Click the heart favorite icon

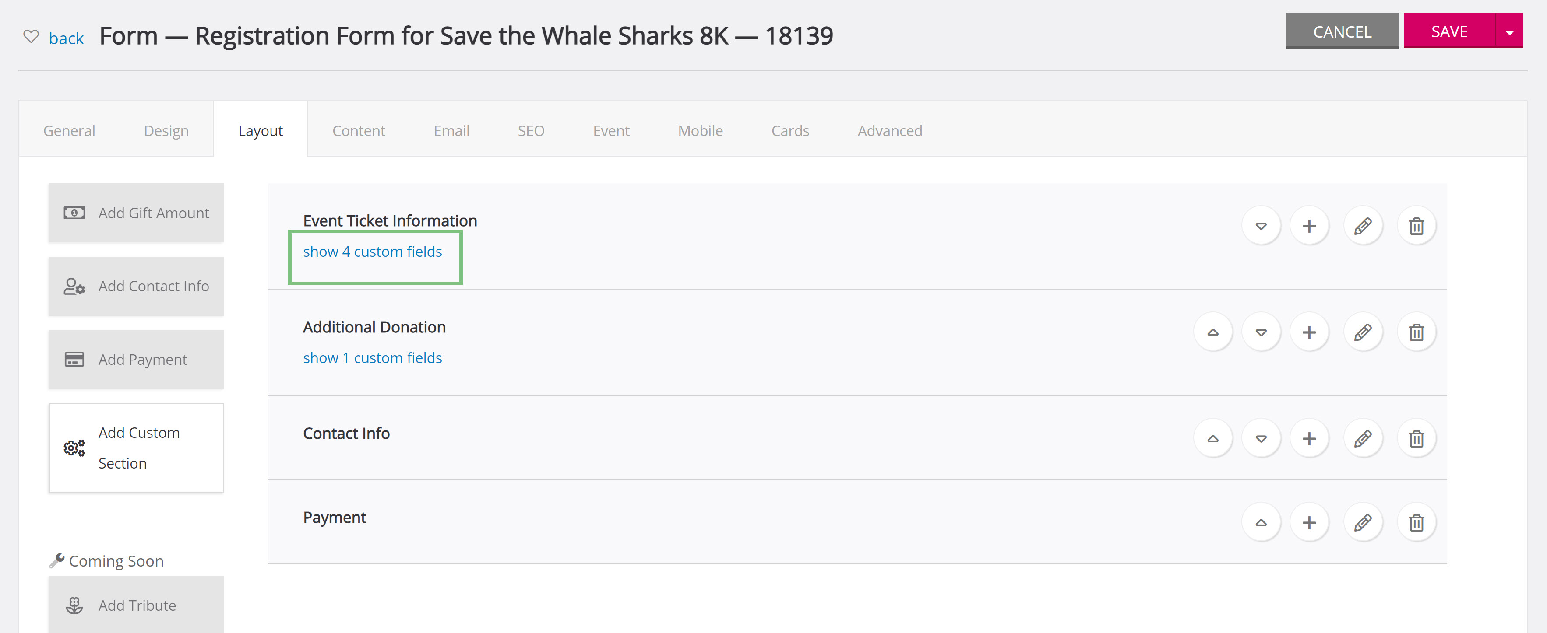[x=31, y=37]
